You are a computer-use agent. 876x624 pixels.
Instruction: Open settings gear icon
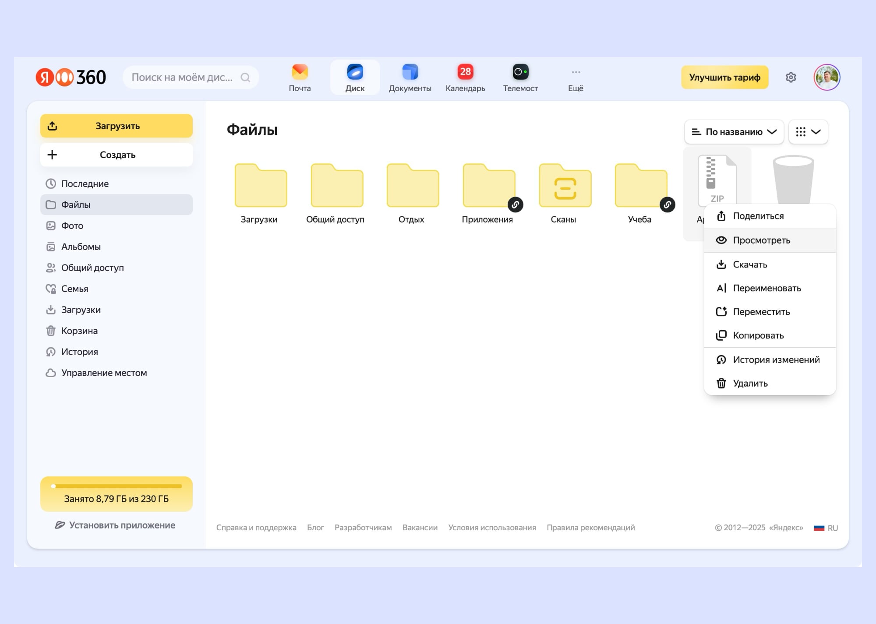point(791,78)
